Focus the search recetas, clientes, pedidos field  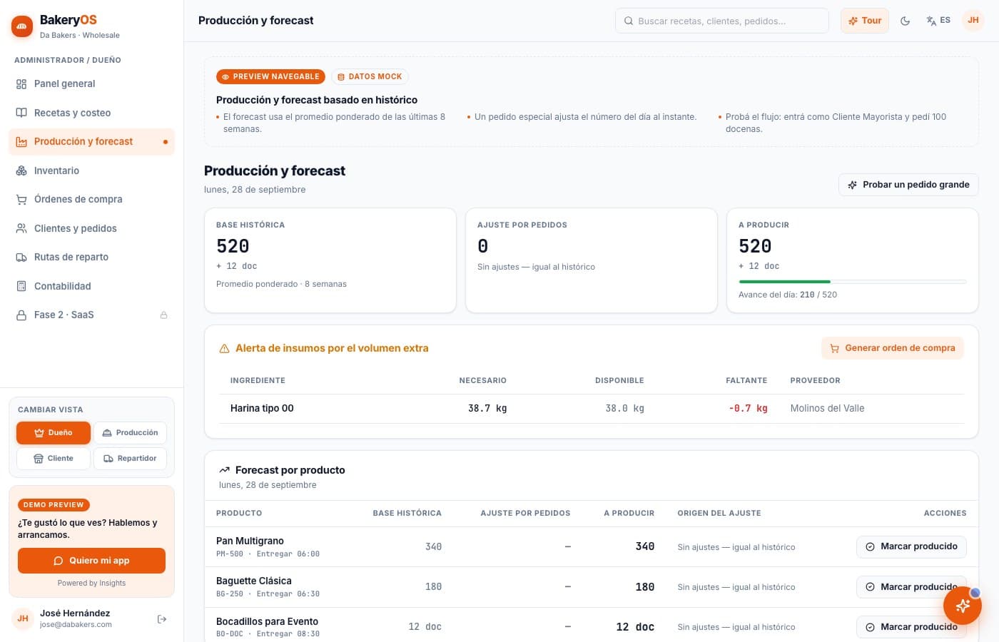pyautogui.click(x=721, y=21)
